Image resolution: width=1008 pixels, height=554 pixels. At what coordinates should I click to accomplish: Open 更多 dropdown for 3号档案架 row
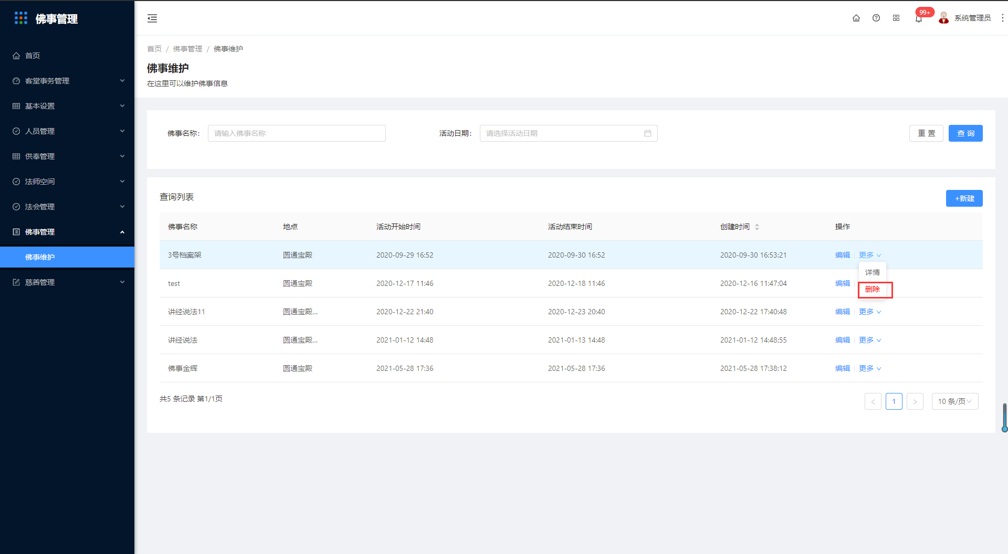coord(870,255)
